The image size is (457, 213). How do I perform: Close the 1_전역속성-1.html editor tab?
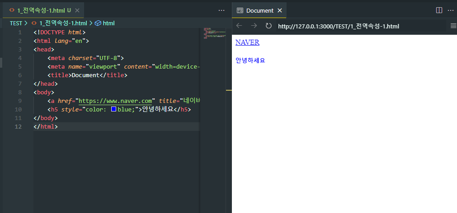[x=77, y=10]
